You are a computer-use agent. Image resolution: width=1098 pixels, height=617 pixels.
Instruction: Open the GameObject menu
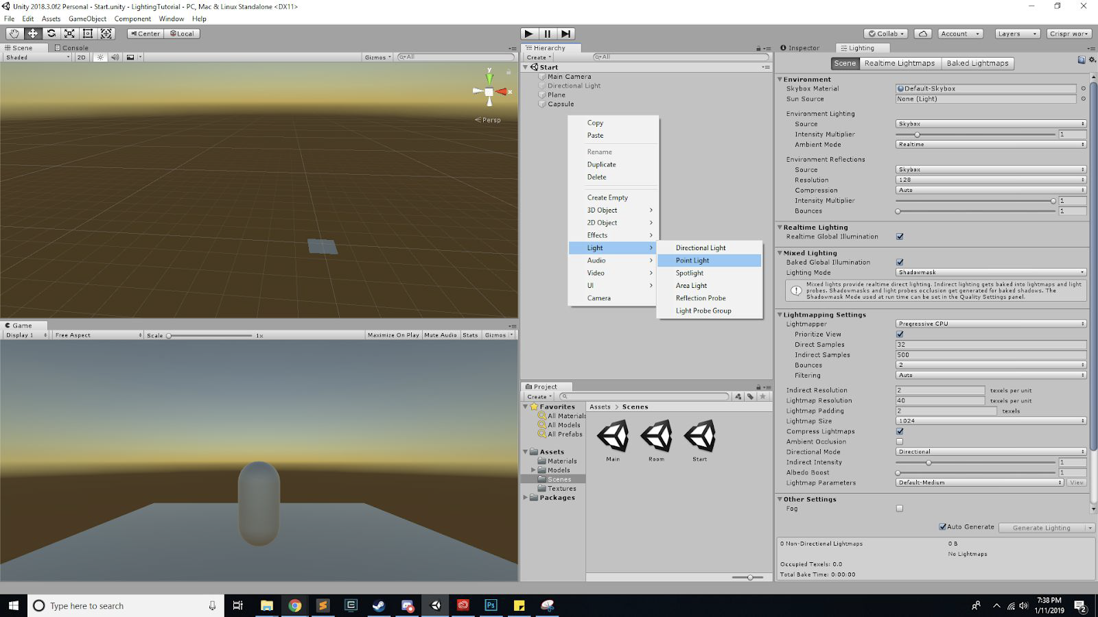pyautogui.click(x=87, y=19)
